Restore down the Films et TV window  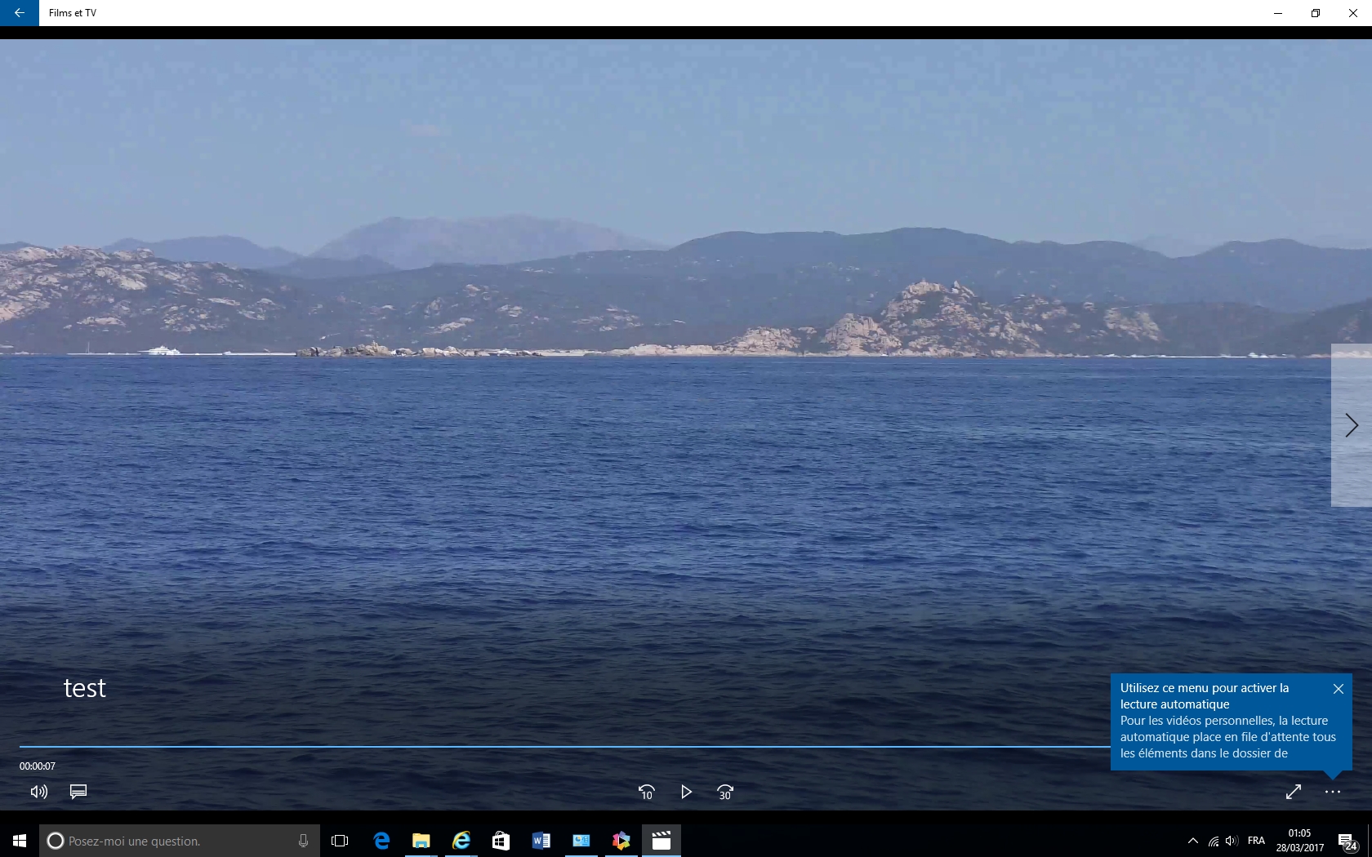1316,13
